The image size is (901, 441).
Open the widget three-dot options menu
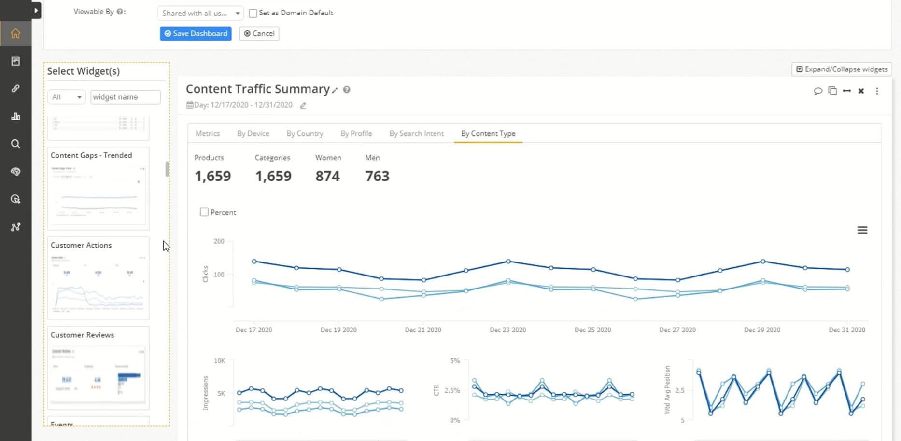pos(877,91)
